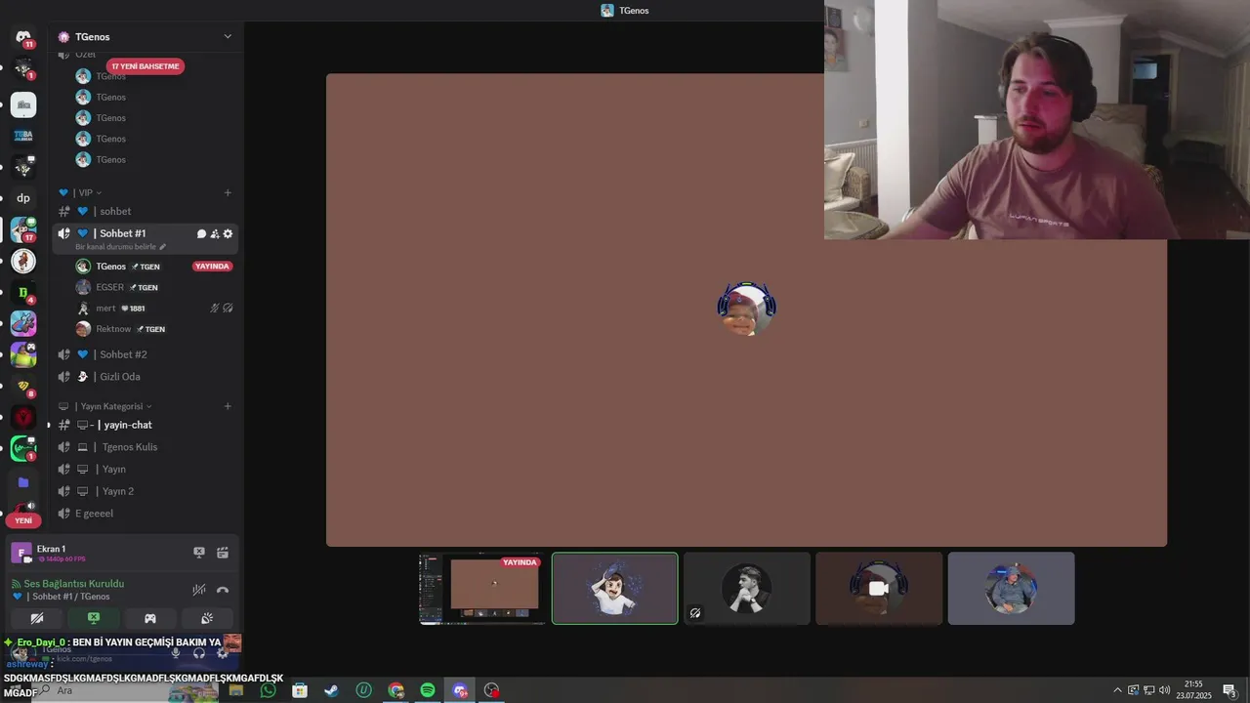Open Microsoft Store from the taskbar
Screen dimensions: 1250x703
[300, 690]
